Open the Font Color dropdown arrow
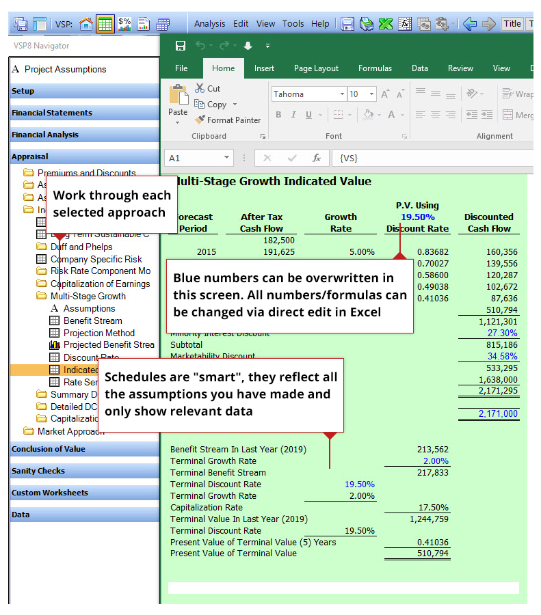 click(403, 115)
